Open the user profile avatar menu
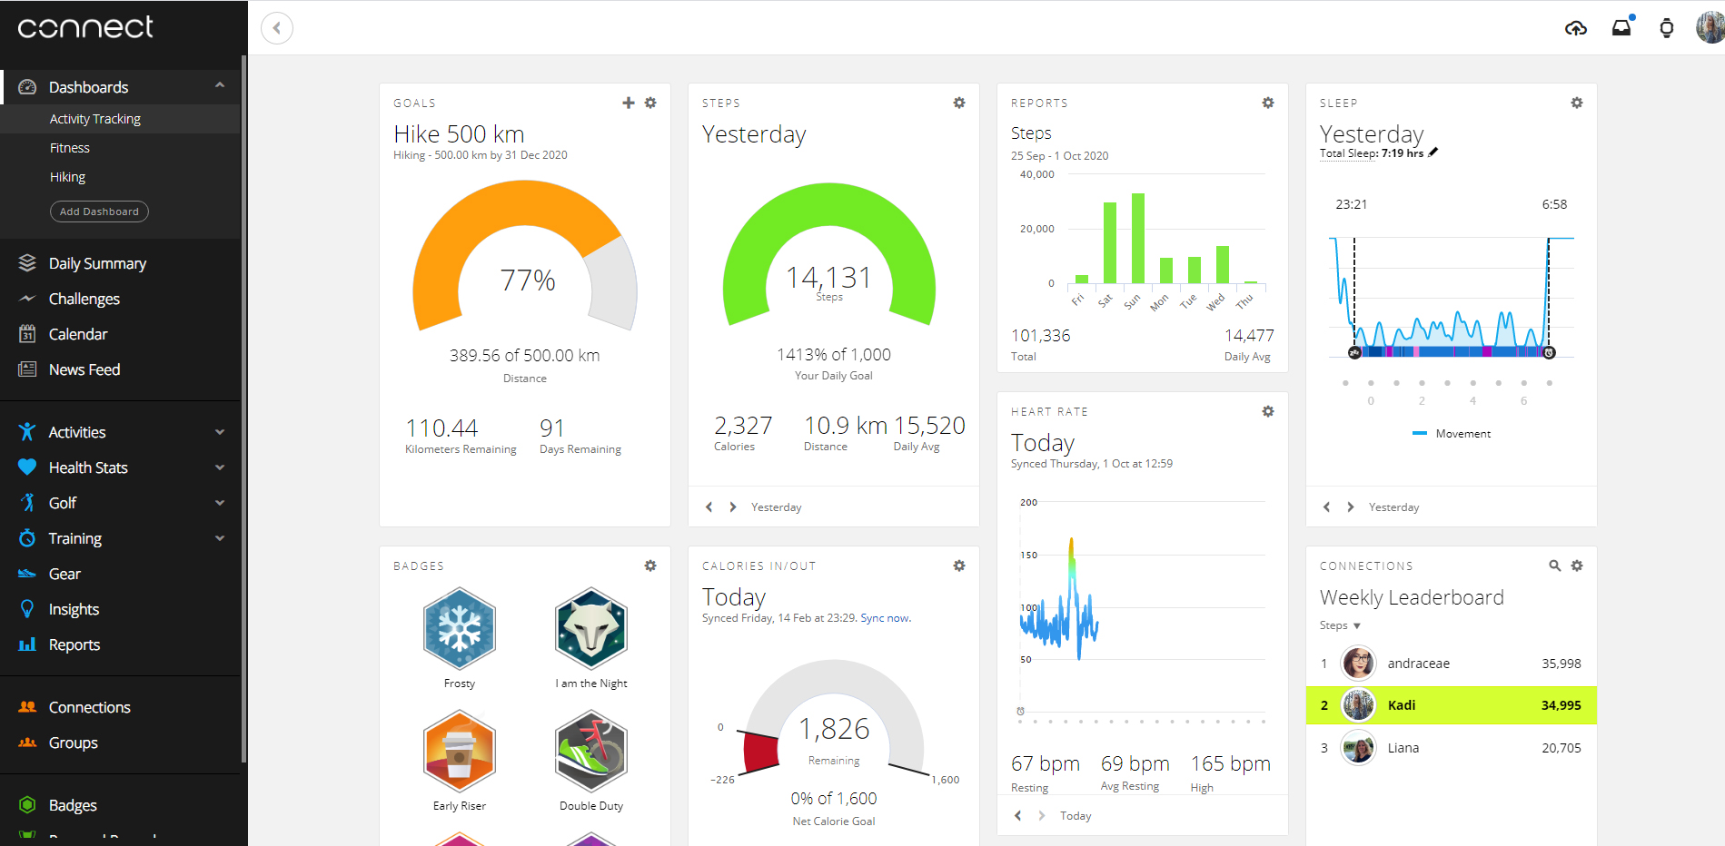 coord(1710,28)
